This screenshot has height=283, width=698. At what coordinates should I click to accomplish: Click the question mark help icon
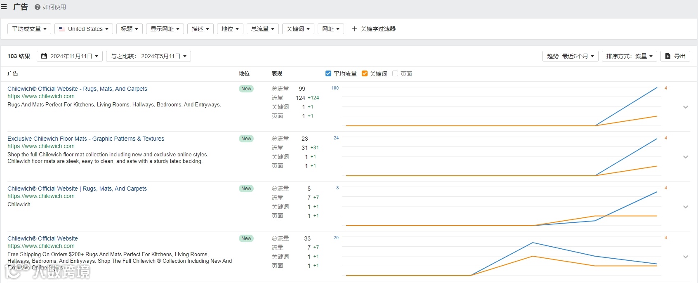[x=38, y=7]
